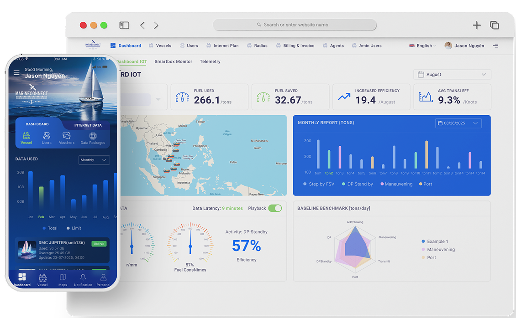
Task: Open the phone hamburger menu icon
Action: tap(16, 73)
